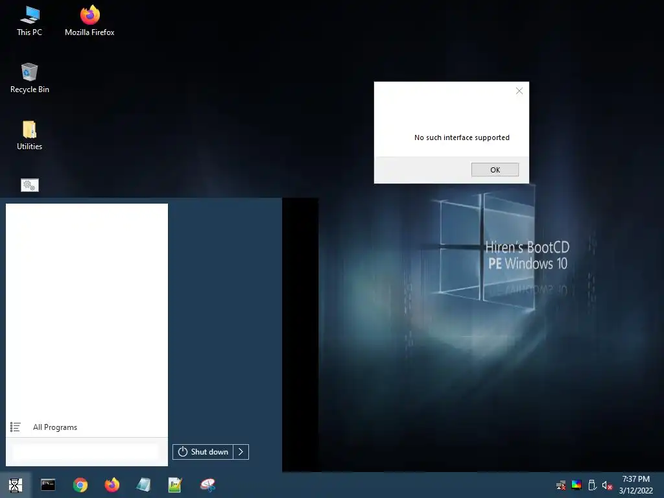Expand the Shut down options arrow

pyautogui.click(x=241, y=452)
